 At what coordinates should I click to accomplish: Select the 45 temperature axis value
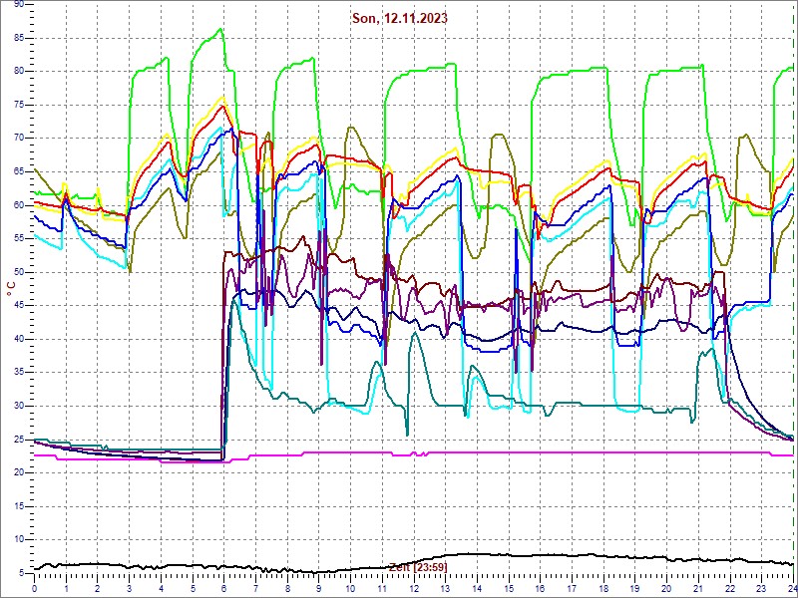tap(20, 306)
